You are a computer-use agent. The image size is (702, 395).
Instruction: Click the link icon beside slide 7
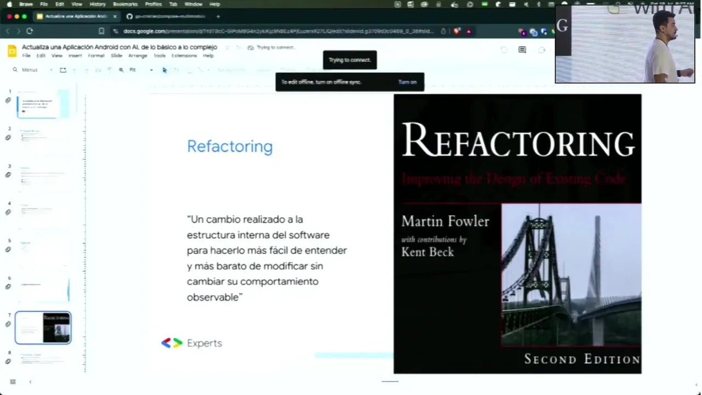pyautogui.click(x=8, y=324)
